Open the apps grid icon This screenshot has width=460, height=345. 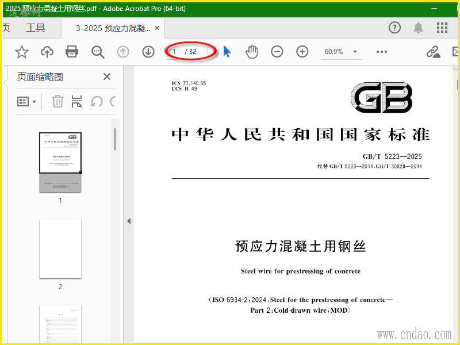click(442, 28)
